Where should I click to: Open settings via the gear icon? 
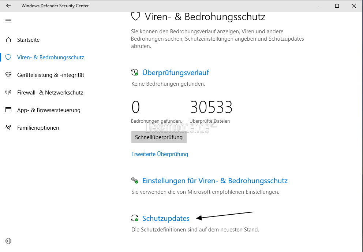click(8, 241)
